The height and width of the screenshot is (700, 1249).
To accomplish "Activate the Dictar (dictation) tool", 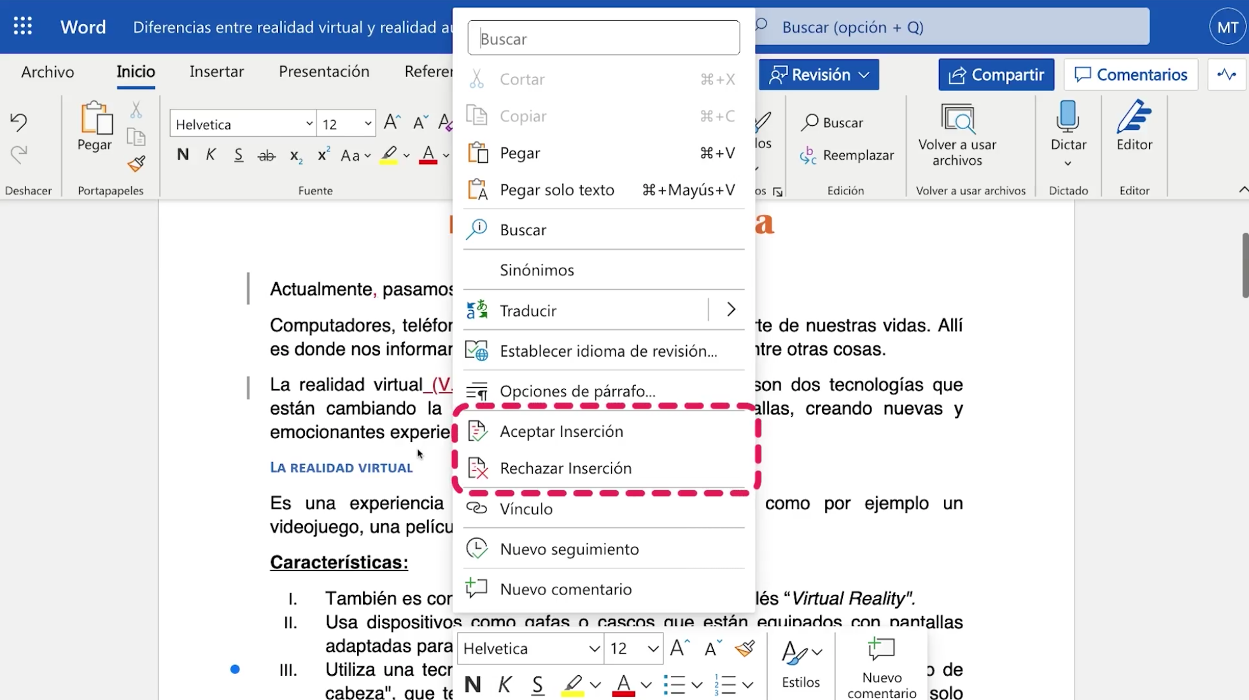I will [x=1068, y=127].
